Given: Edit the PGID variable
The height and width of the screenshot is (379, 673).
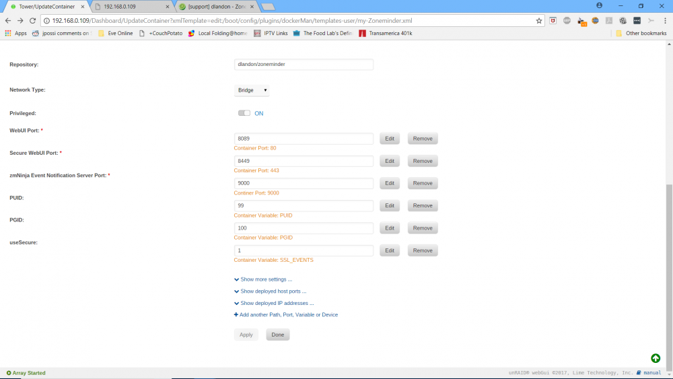Looking at the screenshot, I should [x=390, y=228].
